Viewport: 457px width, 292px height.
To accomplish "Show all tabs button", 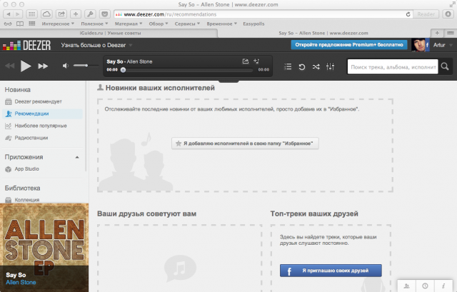I will pyautogui.click(x=451, y=34).
